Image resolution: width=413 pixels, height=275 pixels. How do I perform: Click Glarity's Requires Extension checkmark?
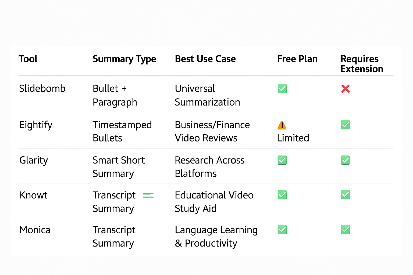coord(346,160)
